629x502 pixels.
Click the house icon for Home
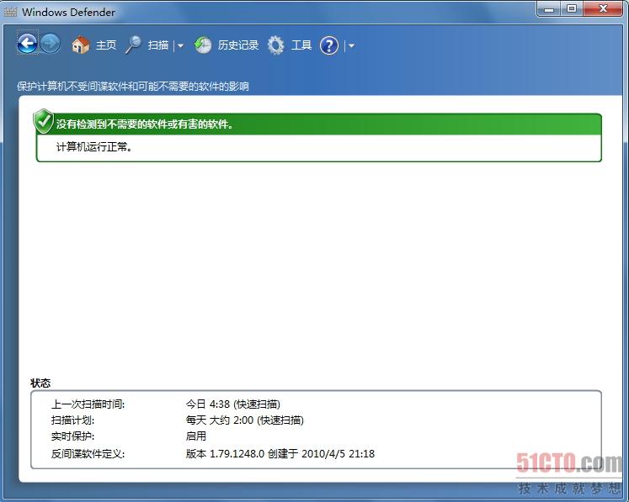(x=80, y=45)
